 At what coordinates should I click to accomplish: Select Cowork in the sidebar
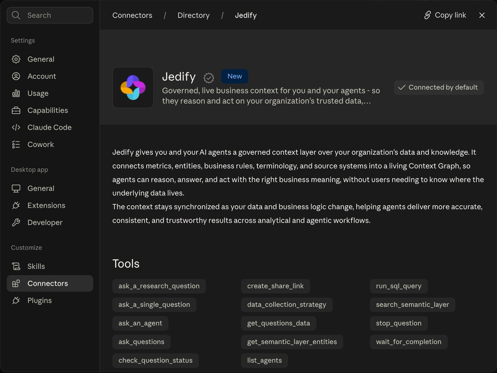pos(50,144)
